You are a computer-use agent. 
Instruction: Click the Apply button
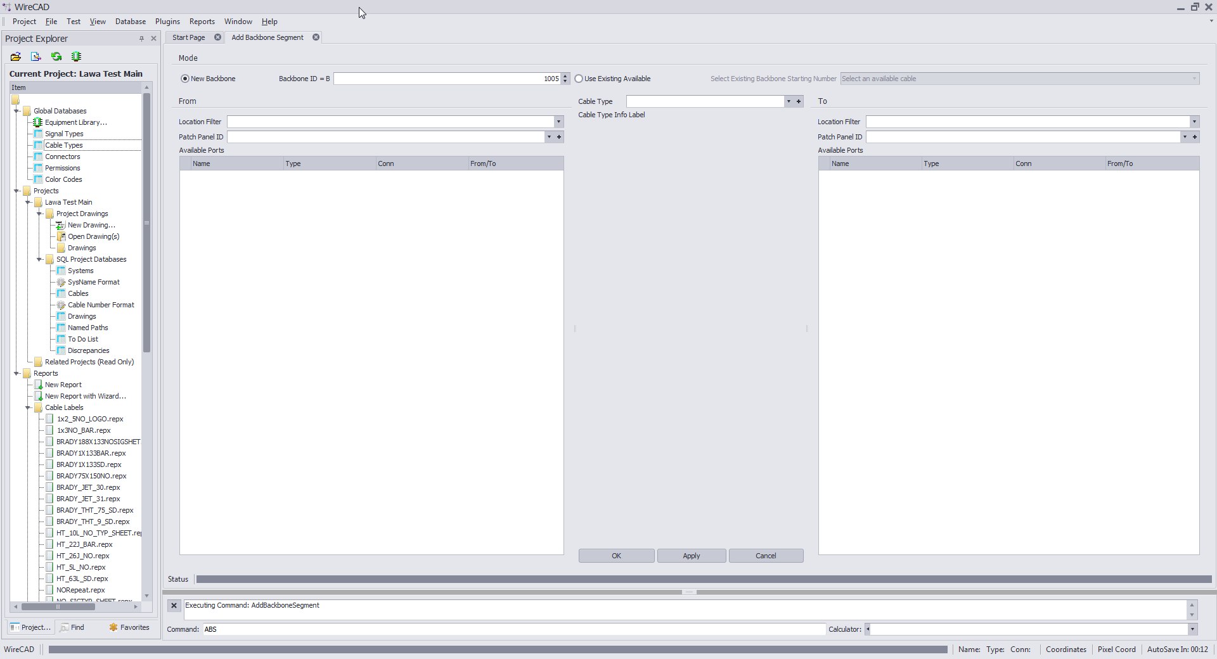[692, 556]
